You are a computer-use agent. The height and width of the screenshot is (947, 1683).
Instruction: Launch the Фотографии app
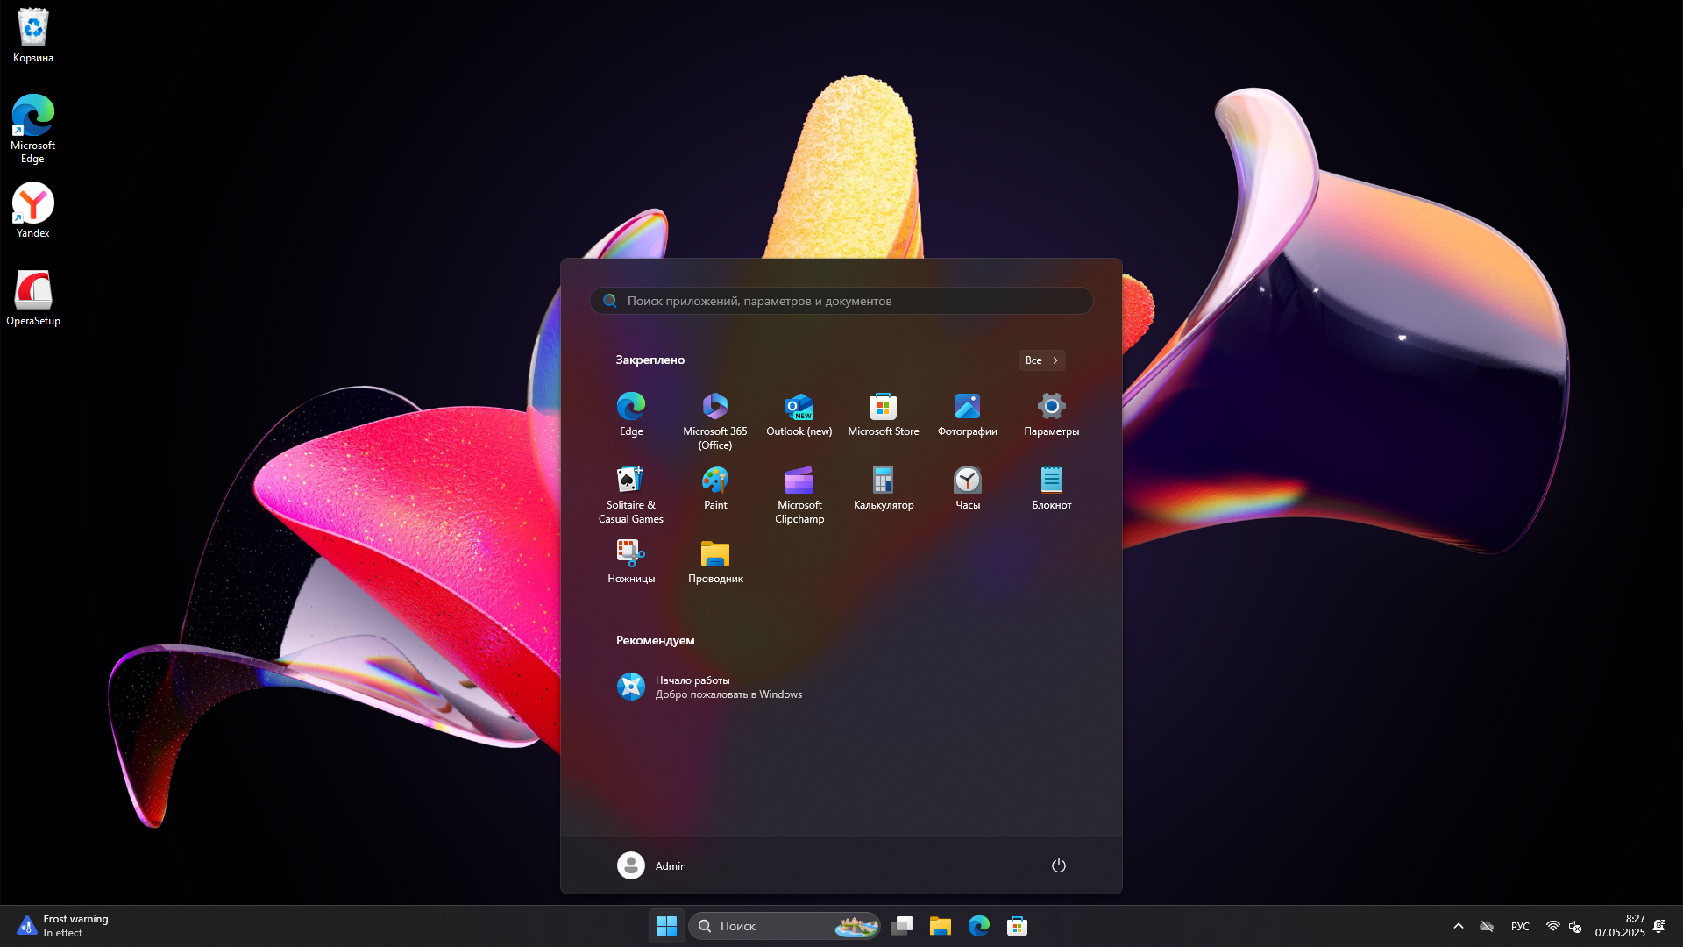click(968, 416)
